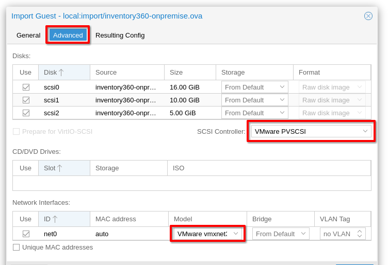Image resolution: width=388 pixels, height=265 pixels.
Task: Toggle the net0 interface Use checkbox
Action: [26, 234]
